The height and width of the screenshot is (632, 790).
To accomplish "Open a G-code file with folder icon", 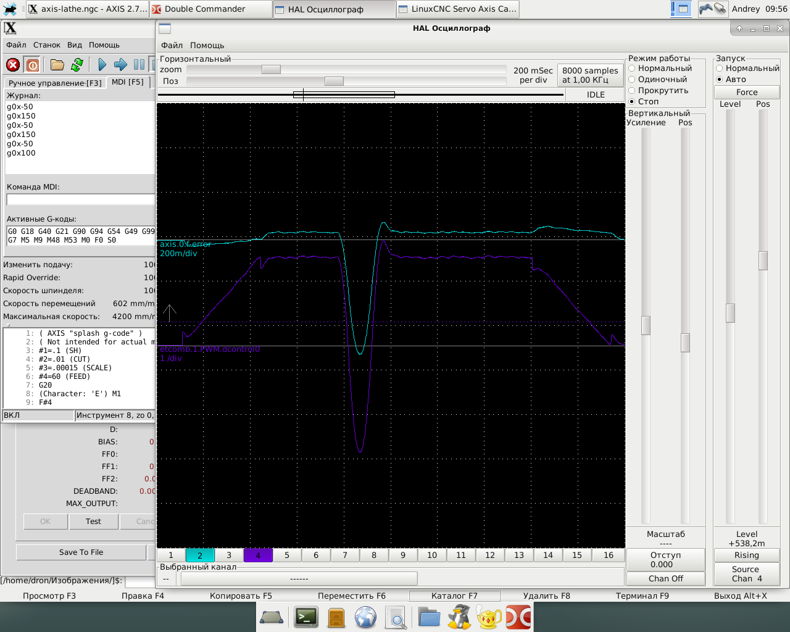I will pos(57,65).
